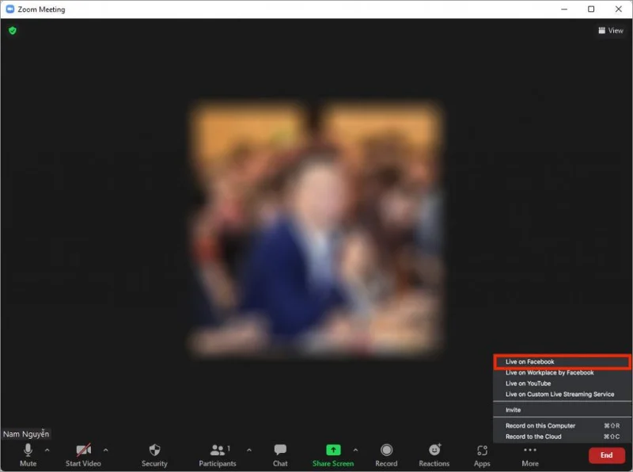
Task: Start the video camera
Action: 83,455
